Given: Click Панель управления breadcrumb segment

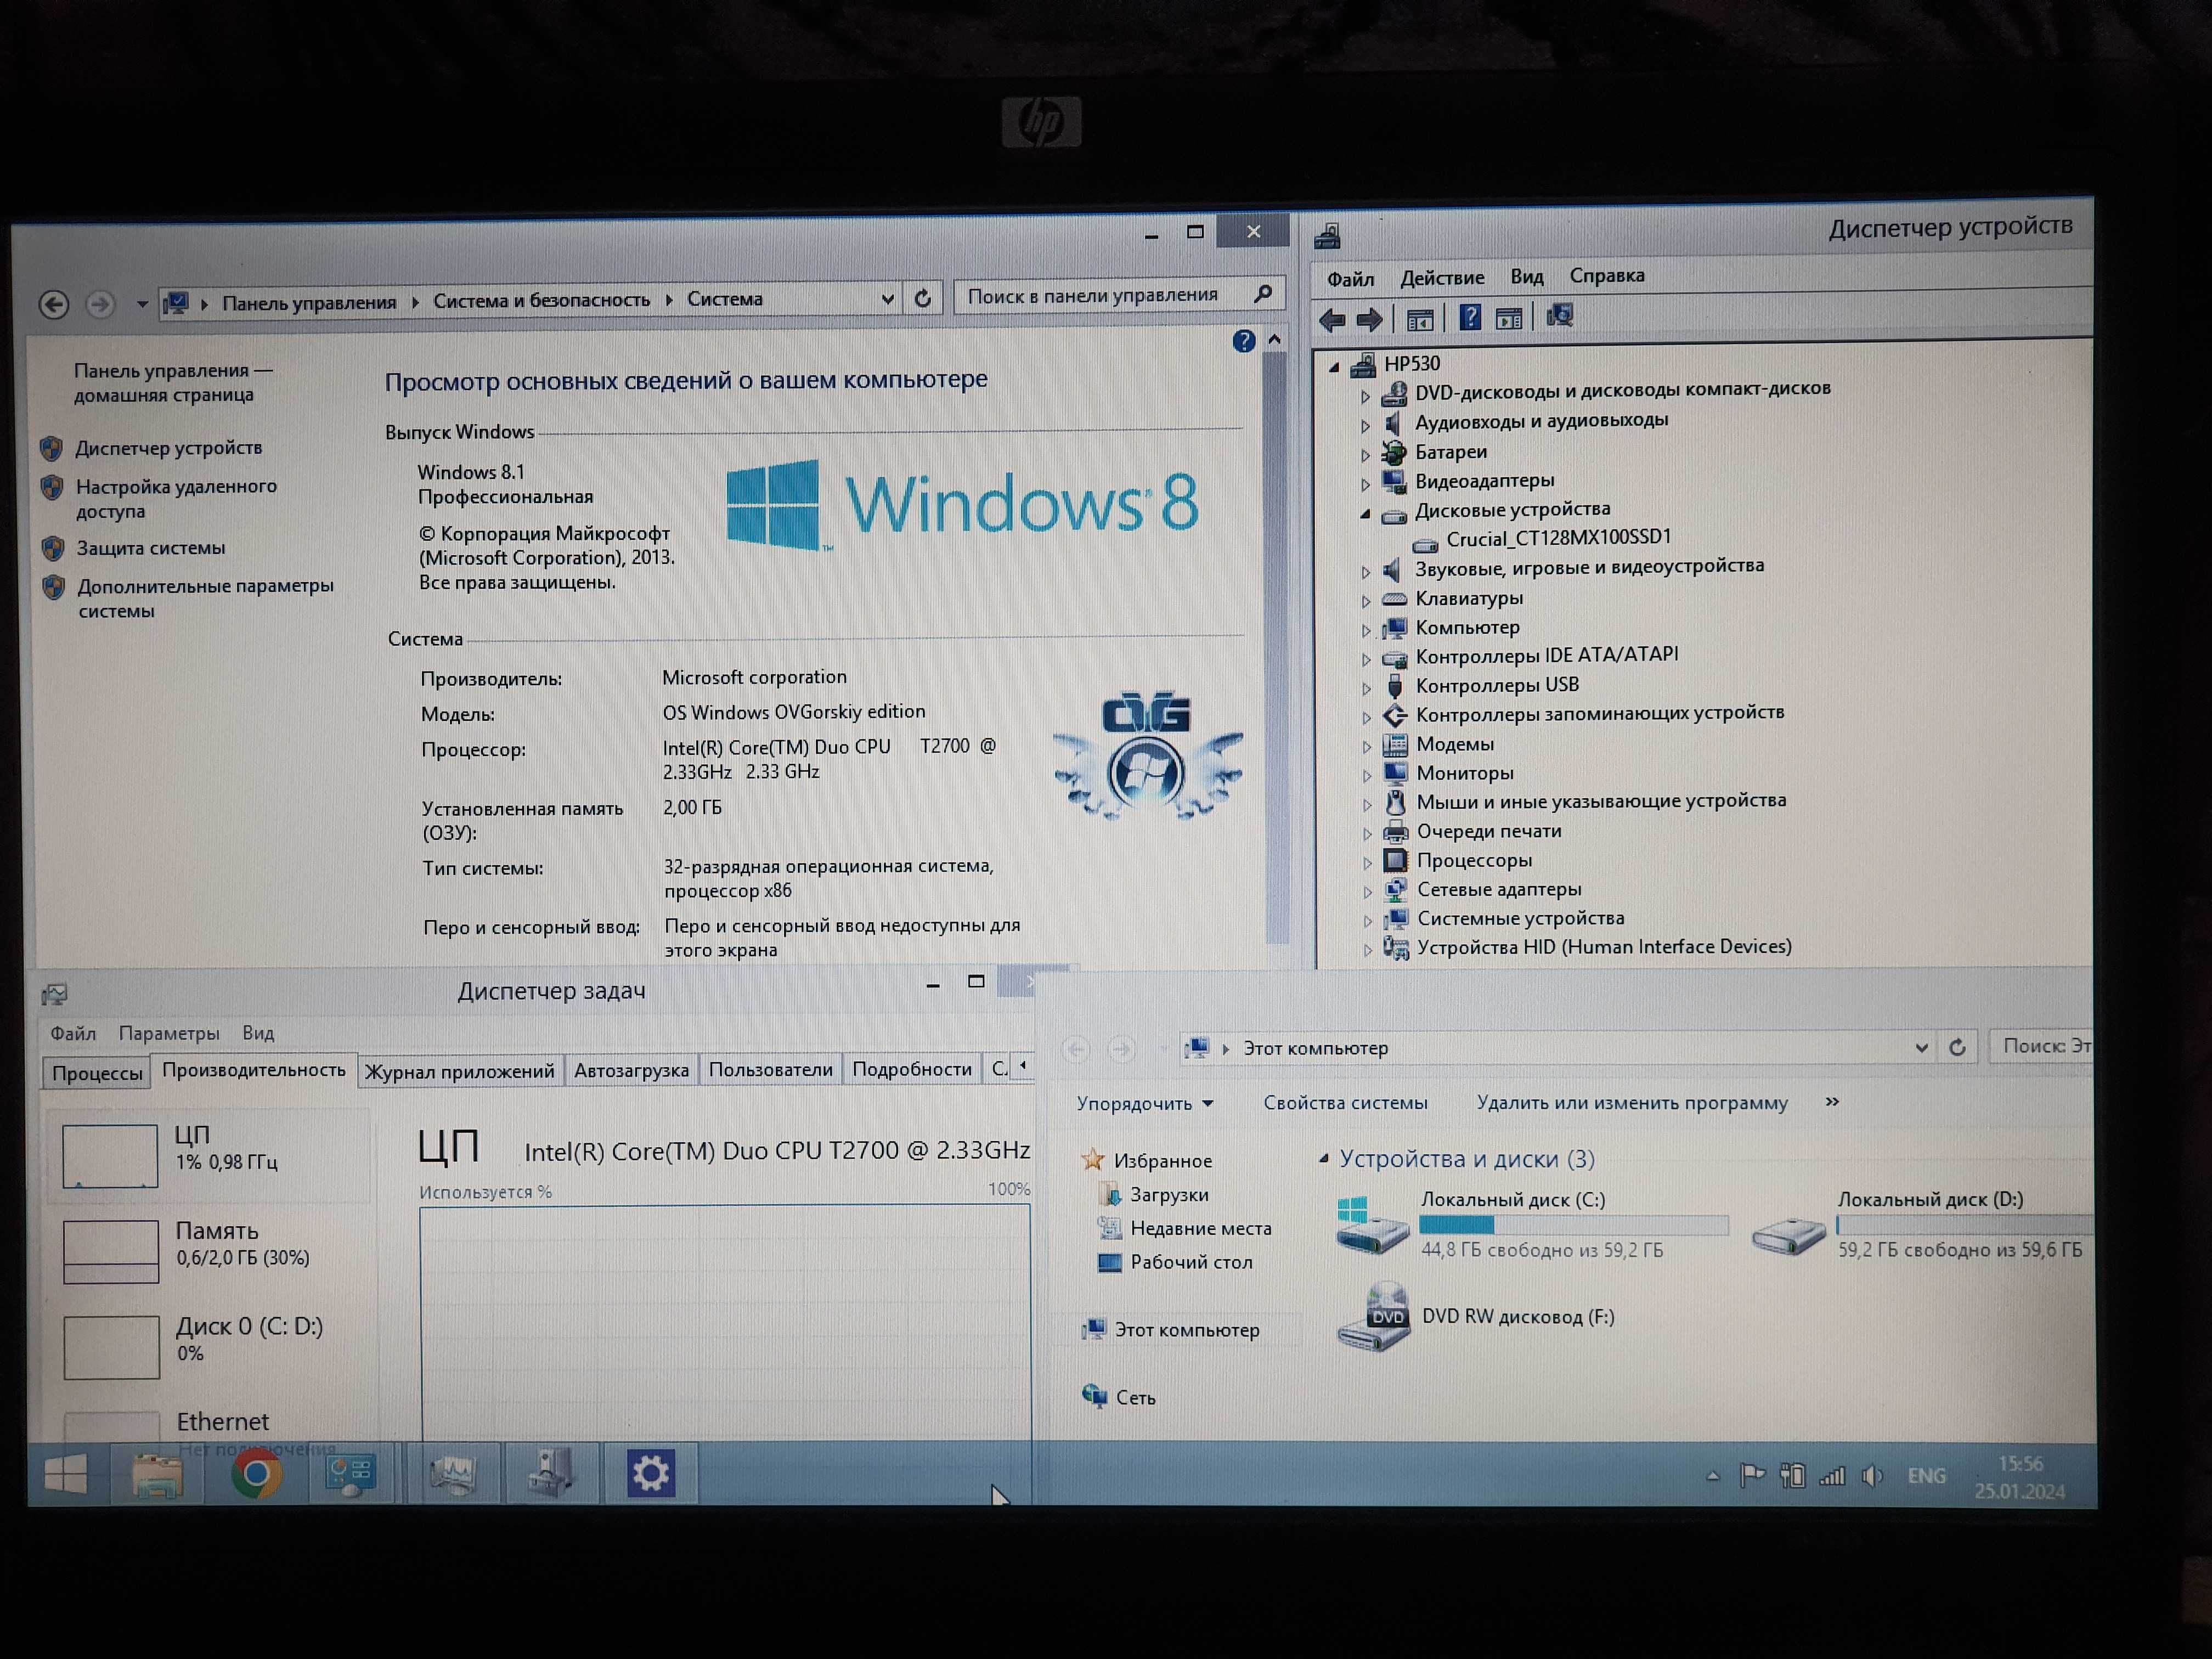Looking at the screenshot, I should pos(309,303).
